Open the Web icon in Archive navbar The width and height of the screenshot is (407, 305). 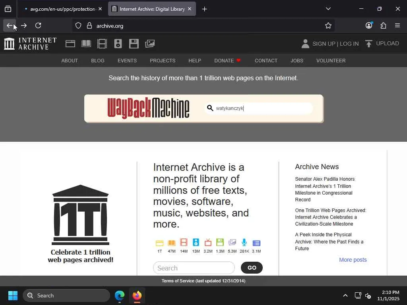(x=70, y=44)
